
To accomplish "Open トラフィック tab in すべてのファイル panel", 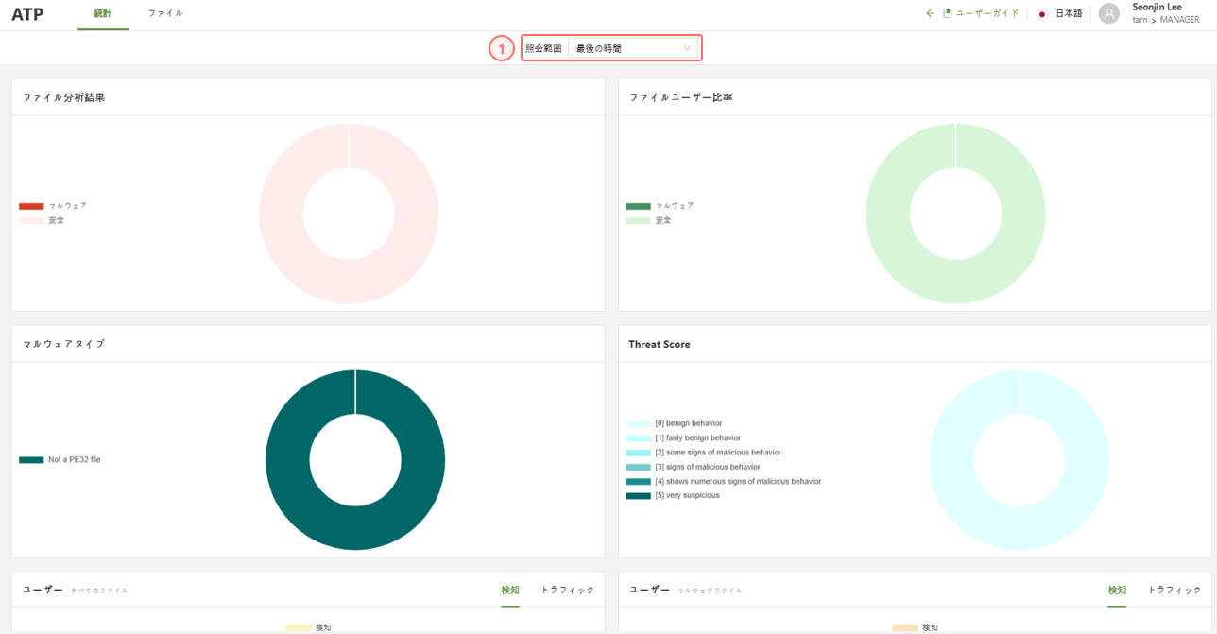I will 567,590.
